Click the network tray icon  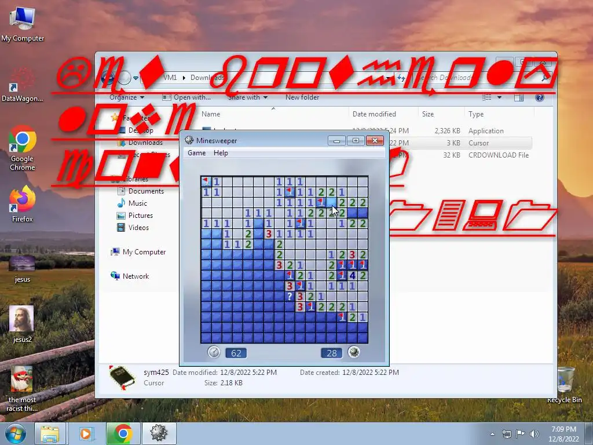(506, 434)
